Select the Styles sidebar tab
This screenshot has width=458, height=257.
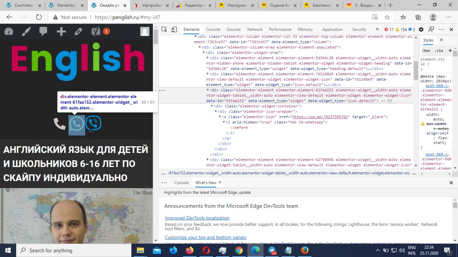428,40
